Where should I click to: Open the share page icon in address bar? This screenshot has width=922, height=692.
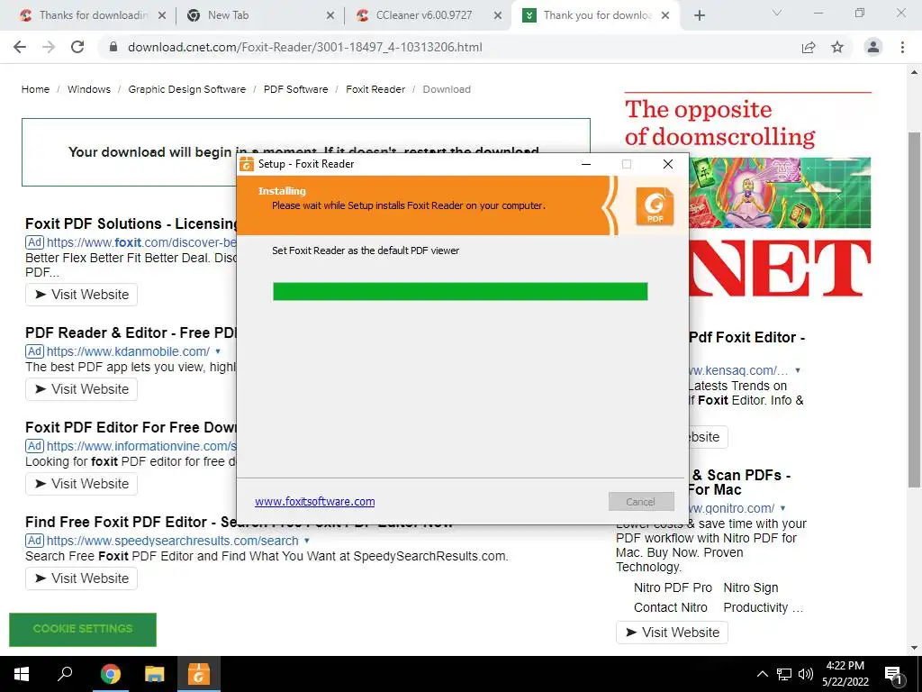tap(809, 47)
